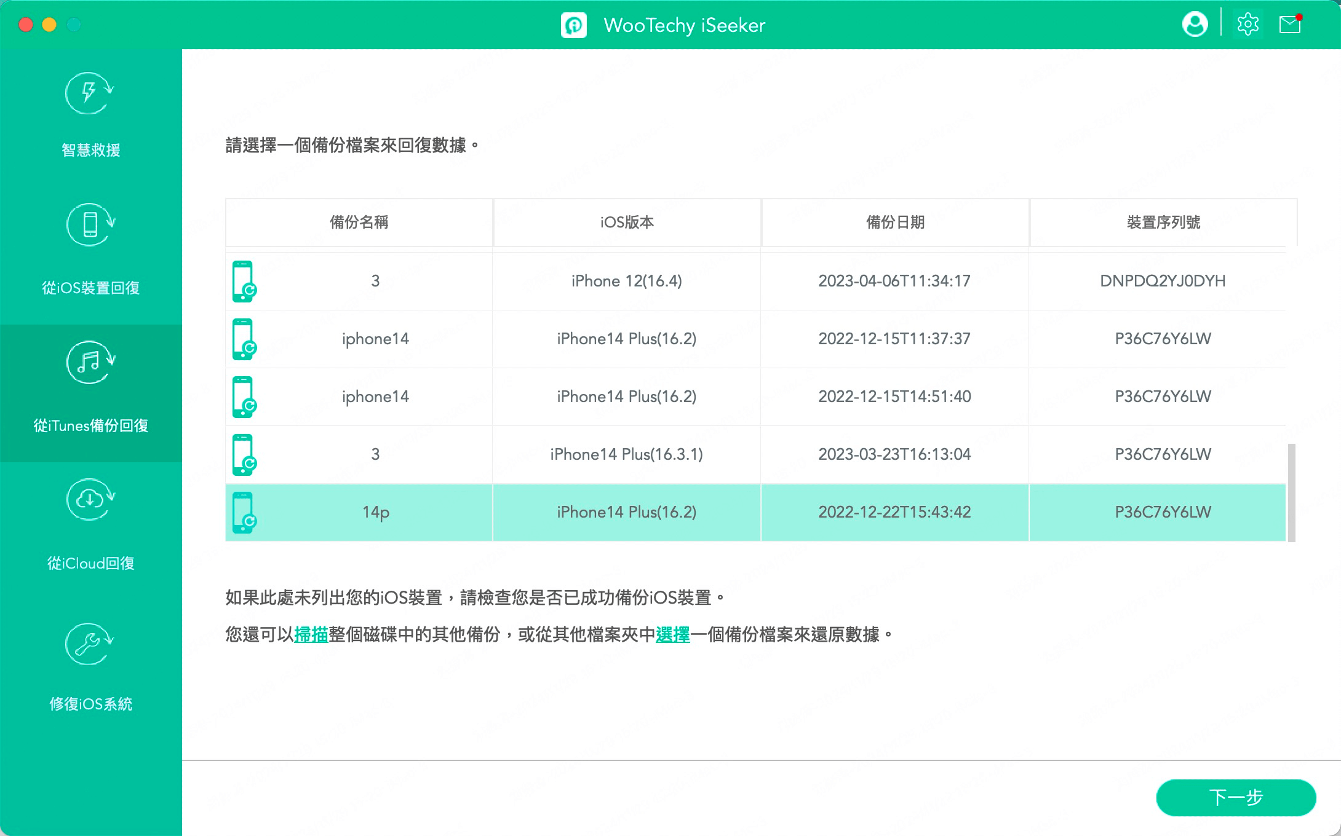The image size is (1341, 836).
Task: Click date 2023-03-23T16:13:04
Action: pyautogui.click(x=894, y=454)
